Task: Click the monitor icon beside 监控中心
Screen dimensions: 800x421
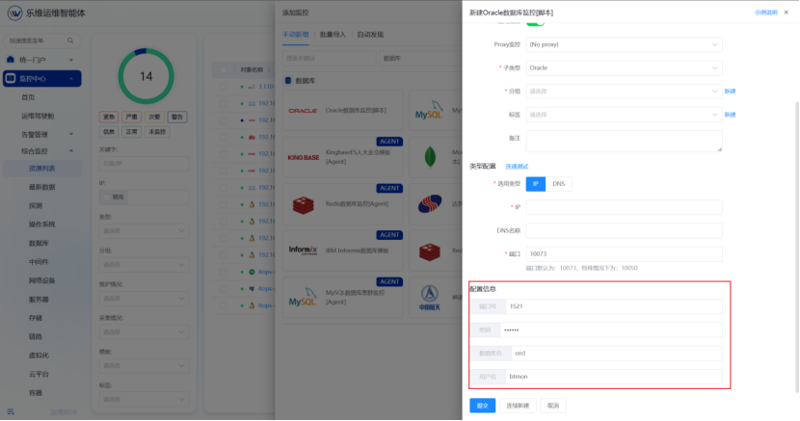Action: point(11,78)
